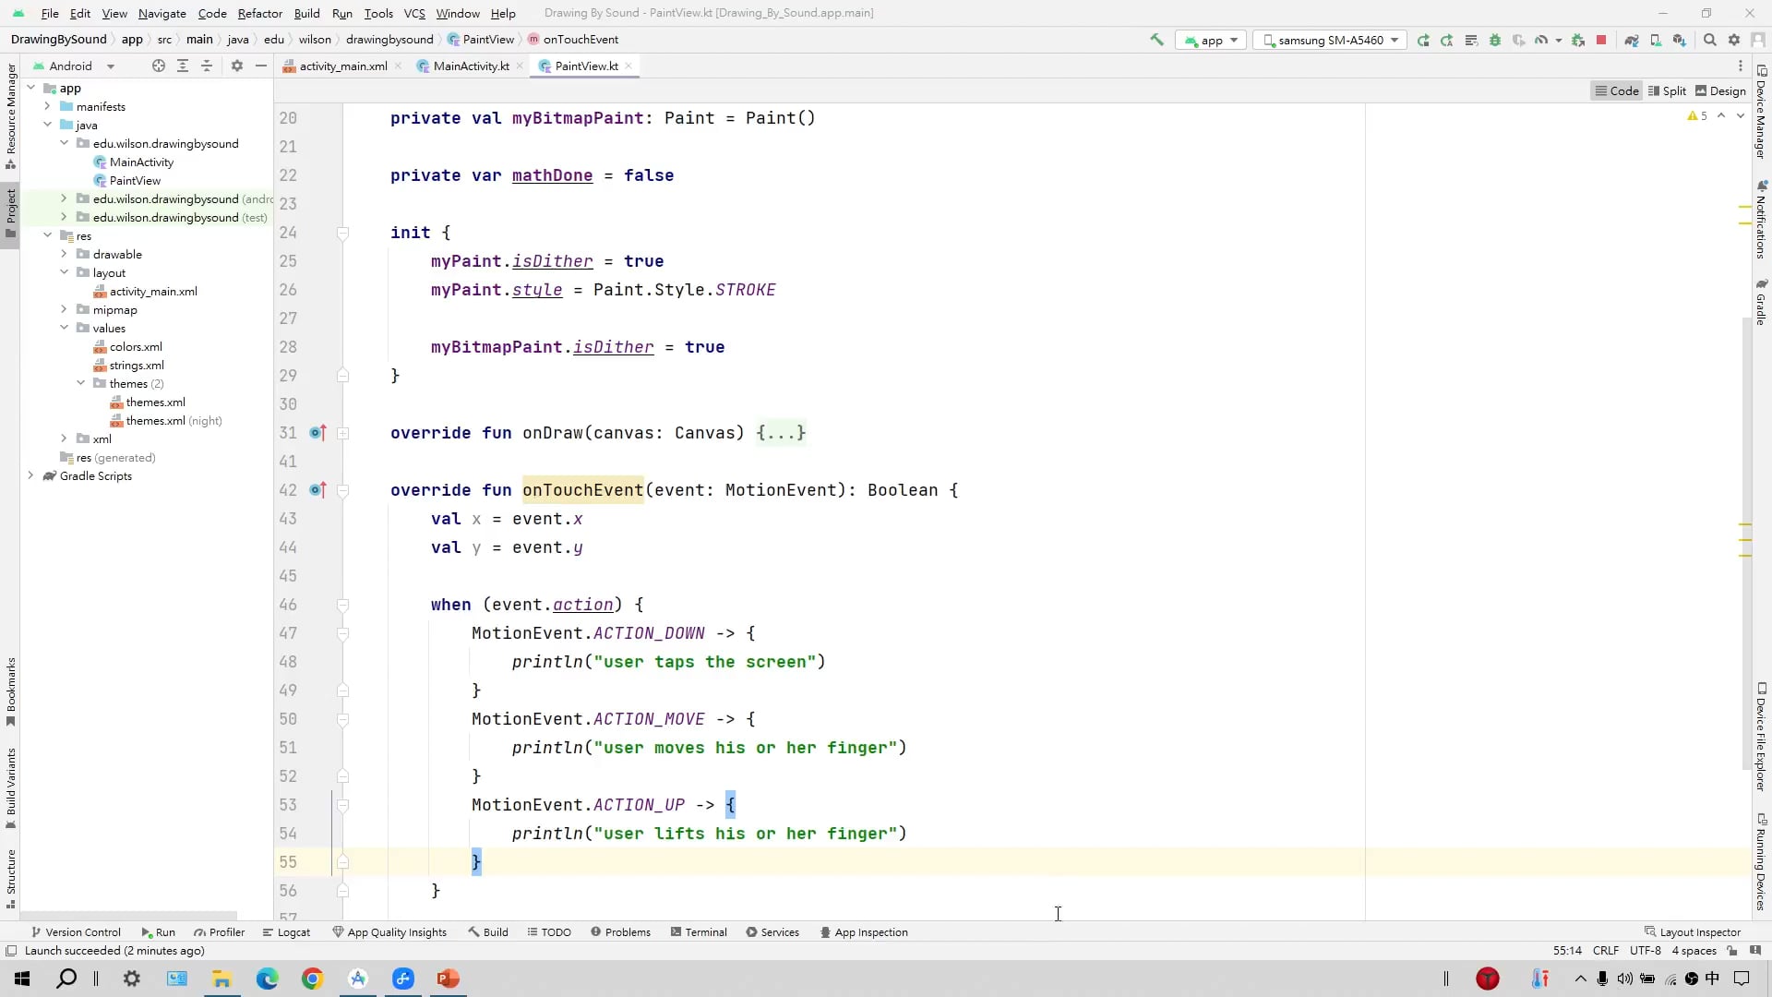Stop the running app
The width and height of the screenshot is (1772, 997).
click(x=1601, y=40)
